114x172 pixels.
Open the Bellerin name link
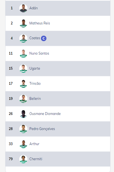tap(35, 98)
